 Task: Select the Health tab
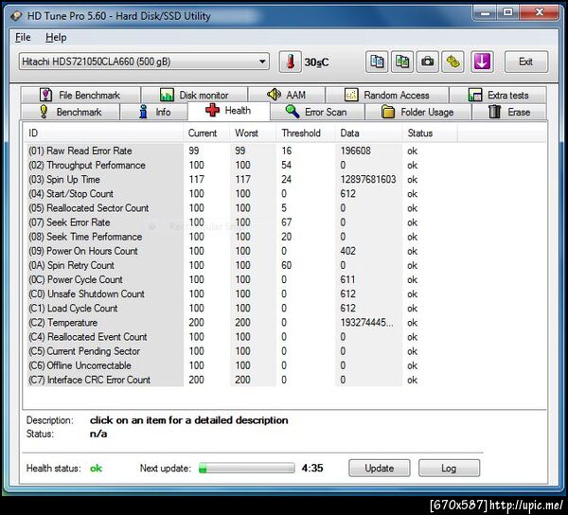click(228, 111)
